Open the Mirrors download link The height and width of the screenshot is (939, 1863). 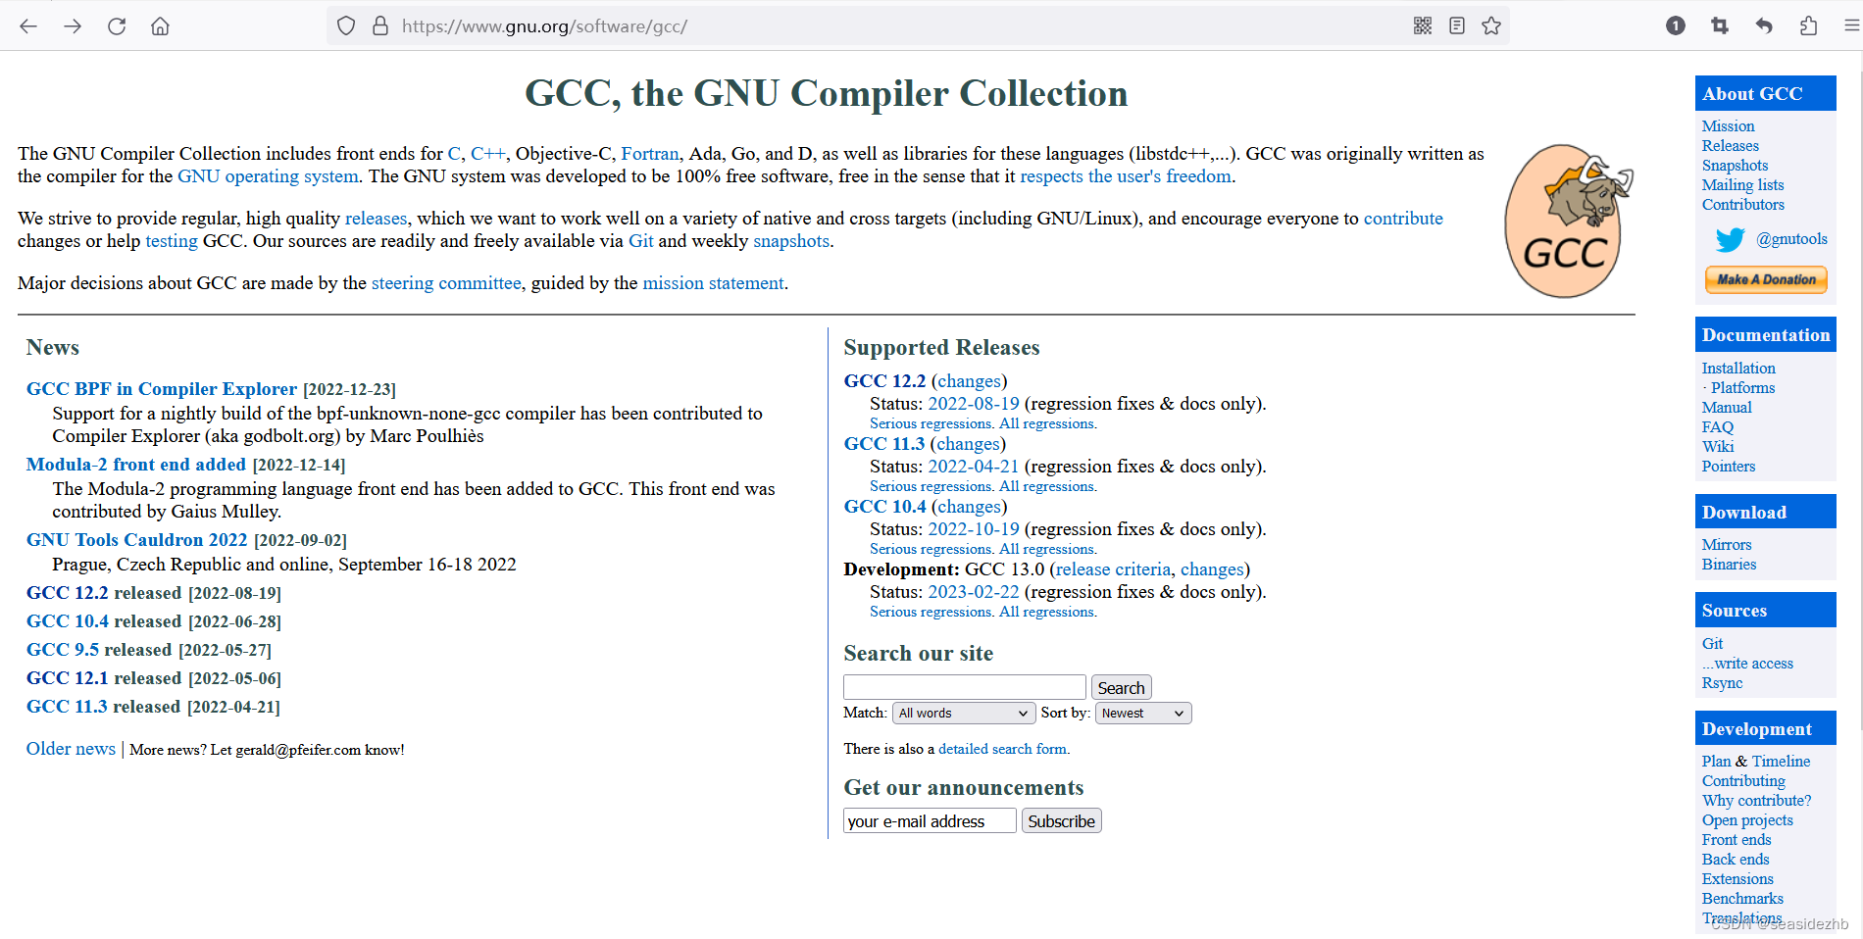tap(1727, 544)
